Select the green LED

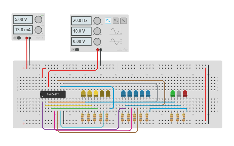[x=173, y=93]
